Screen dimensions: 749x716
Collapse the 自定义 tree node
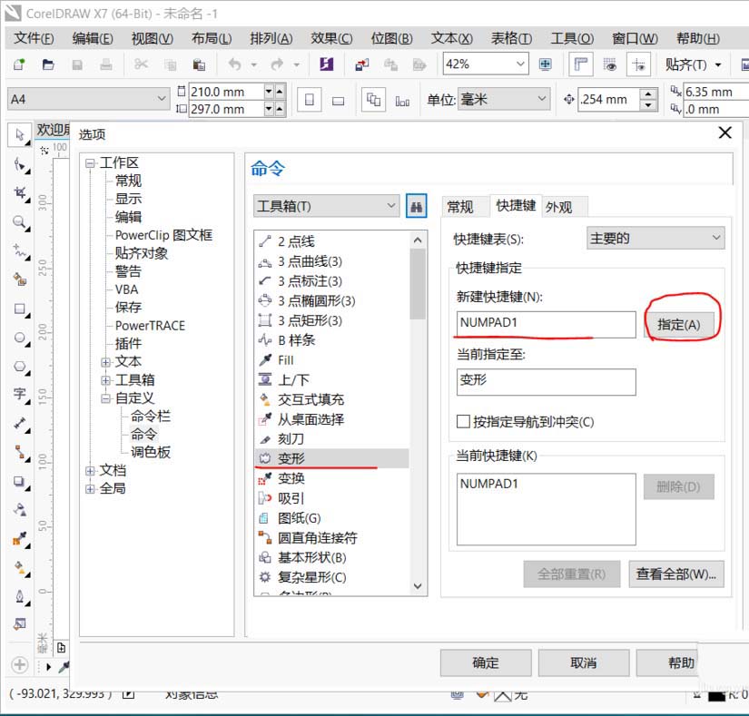click(105, 398)
